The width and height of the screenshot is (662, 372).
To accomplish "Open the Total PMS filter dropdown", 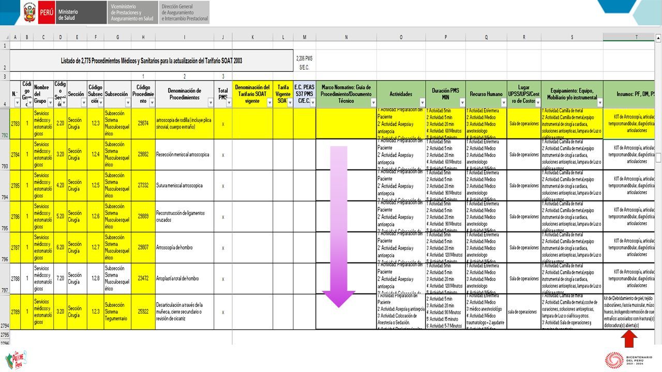I will [229, 103].
